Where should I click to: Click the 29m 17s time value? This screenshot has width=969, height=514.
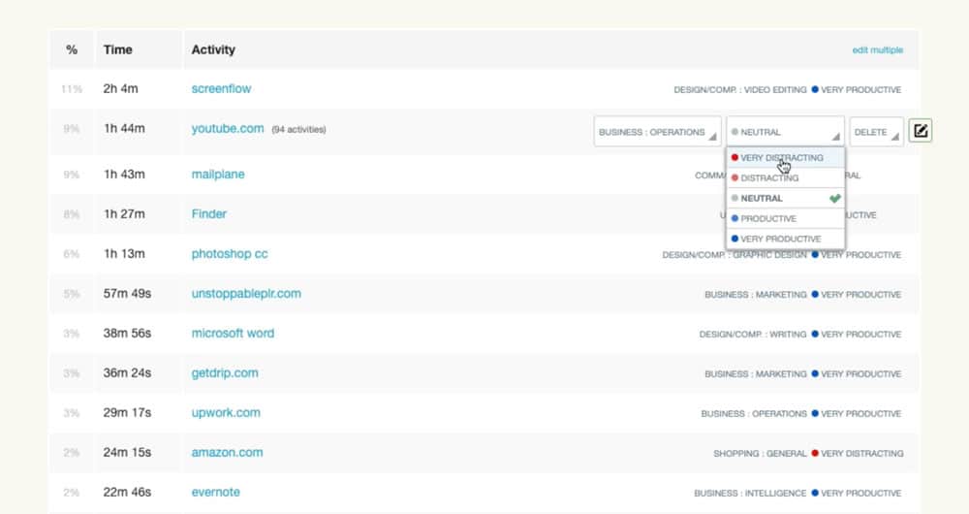tap(127, 412)
